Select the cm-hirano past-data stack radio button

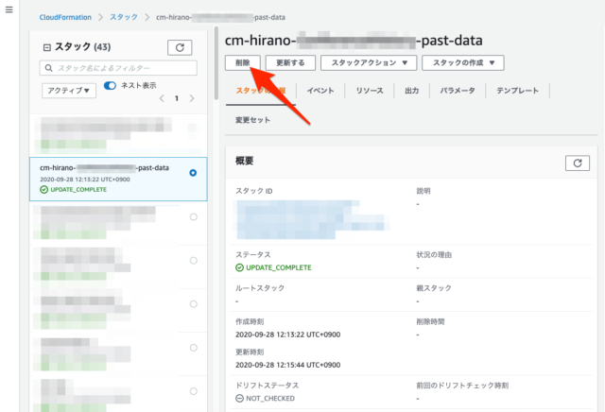click(193, 173)
